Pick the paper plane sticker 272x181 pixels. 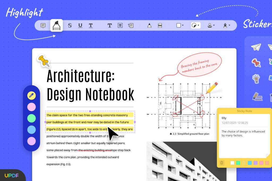[x=256, y=47]
